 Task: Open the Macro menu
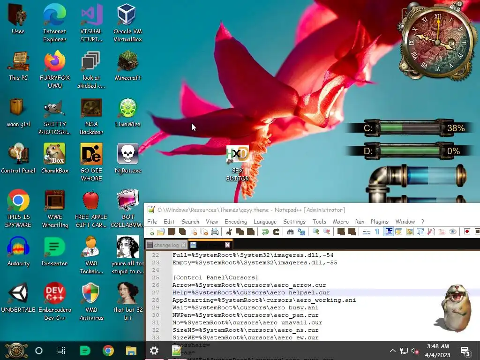tap(341, 221)
